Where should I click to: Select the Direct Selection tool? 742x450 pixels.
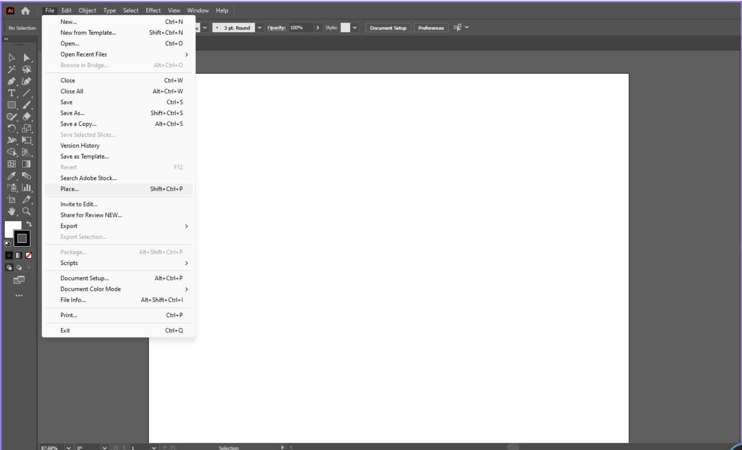(27, 58)
